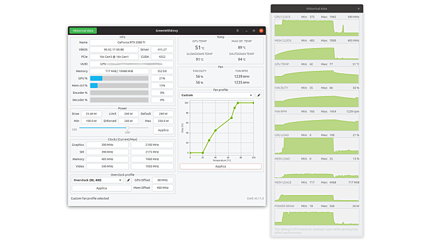Apply the fan profile below the curve
Viewport: 431px width, 242px height.
[x=221, y=166]
